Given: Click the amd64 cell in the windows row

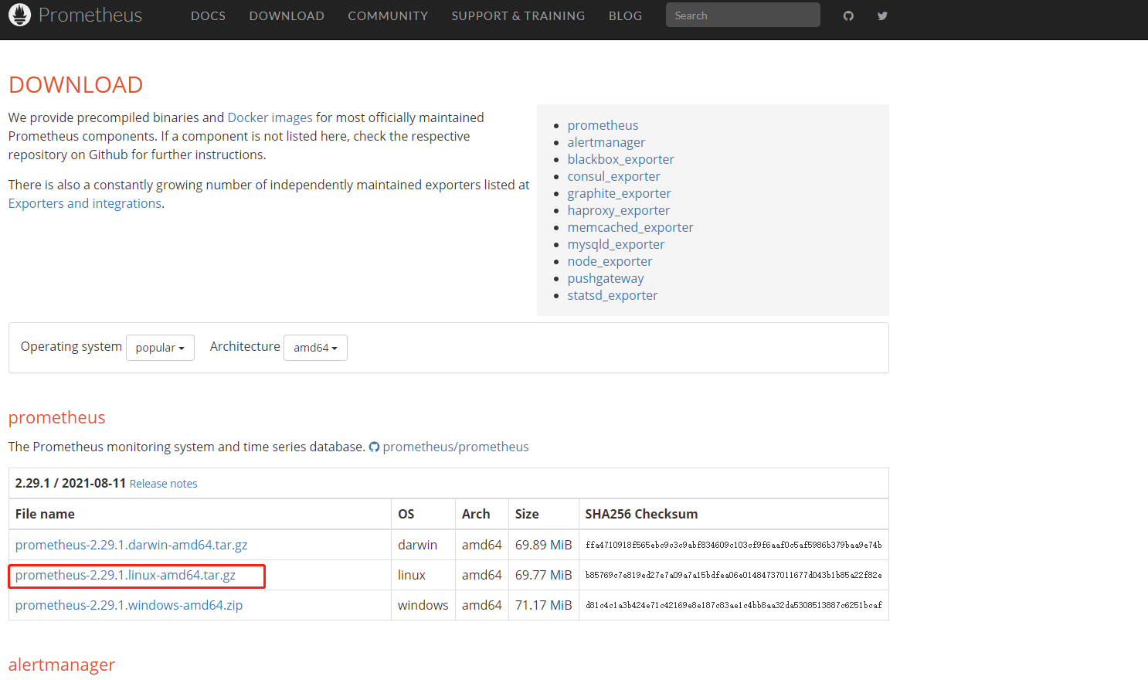Looking at the screenshot, I should pyautogui.click(x=482, y=605).
